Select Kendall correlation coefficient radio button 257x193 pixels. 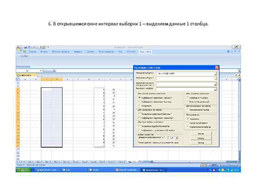coord(140,118)
